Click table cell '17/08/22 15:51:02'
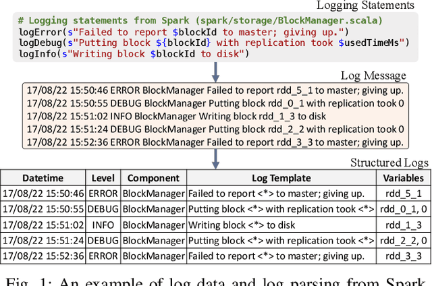 coord(43,225)
